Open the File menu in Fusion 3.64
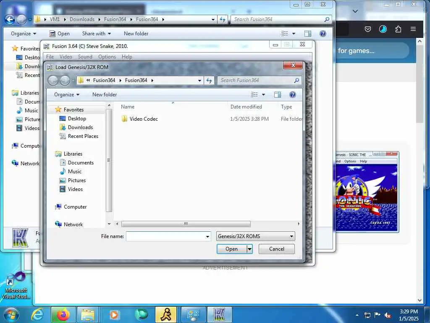The image size is (430, 323). (50, 57)
